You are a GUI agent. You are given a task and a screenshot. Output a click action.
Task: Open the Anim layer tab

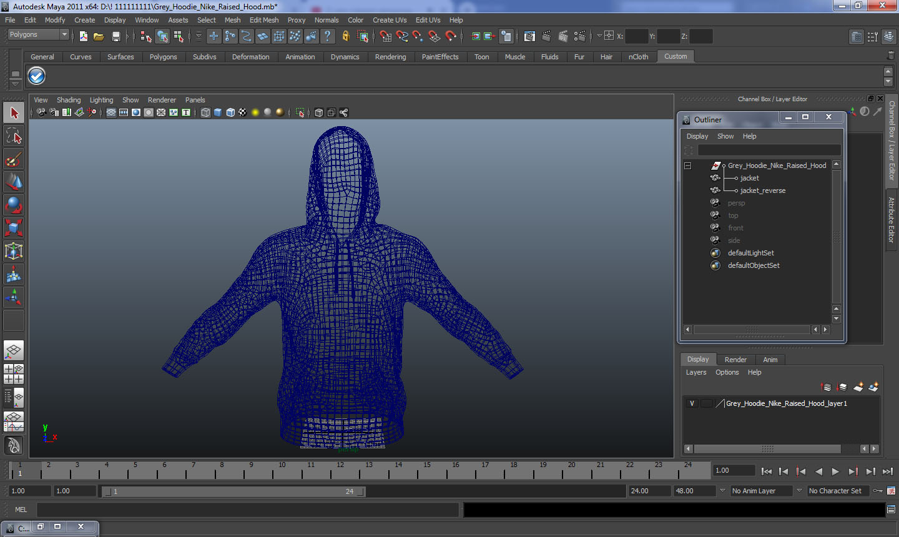tap(770, 360)
